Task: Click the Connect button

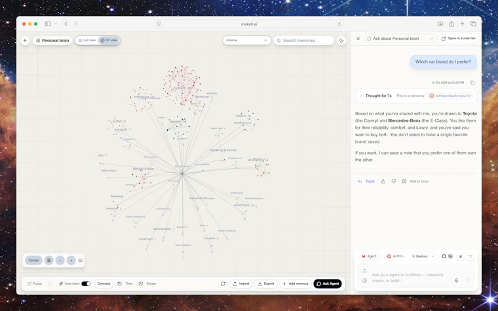Action: pyautogui.click(x=104, y=284)
